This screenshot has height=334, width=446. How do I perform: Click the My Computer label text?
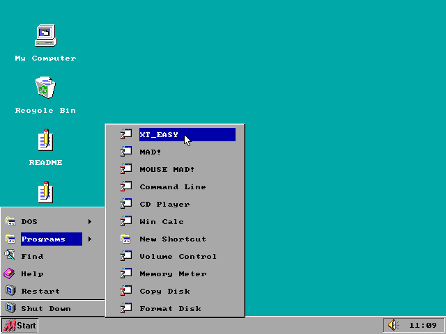(x=45, y=58)
